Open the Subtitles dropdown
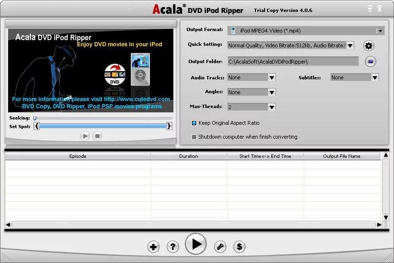This screenshot has width=394, height=263. click(375, 77)
